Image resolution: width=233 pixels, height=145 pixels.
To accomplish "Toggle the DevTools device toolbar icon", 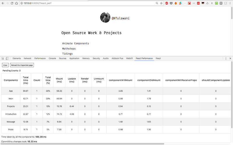I will (7, 59).
